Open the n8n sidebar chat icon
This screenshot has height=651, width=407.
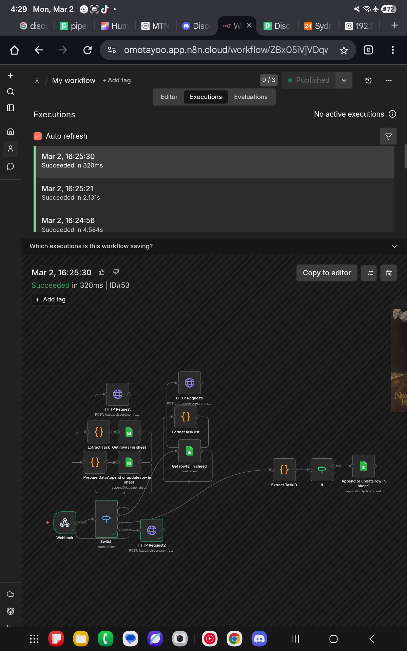(x=11, y=166)
